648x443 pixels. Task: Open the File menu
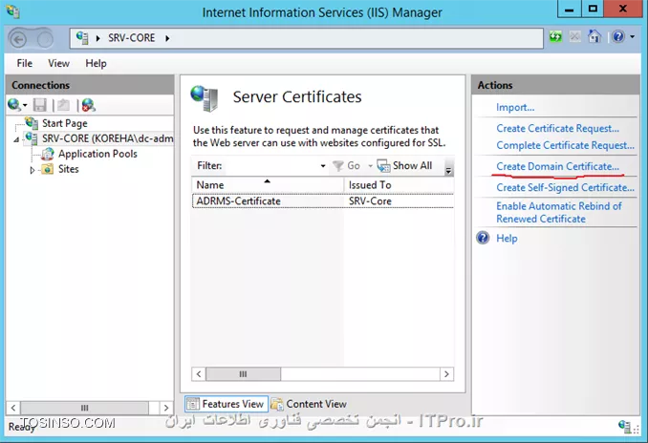click(x=25, y=63)
